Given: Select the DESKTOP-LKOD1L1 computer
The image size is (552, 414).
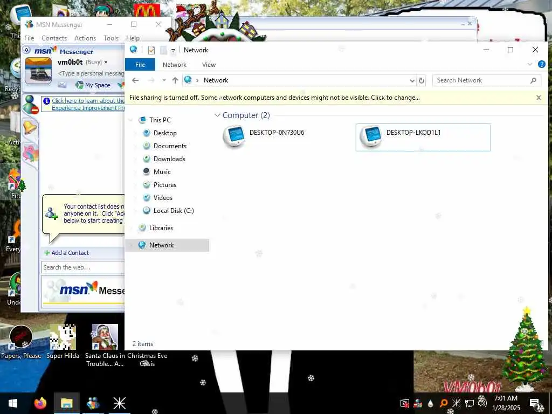Looking at the screenshot, I should click(x=423, y=137).
